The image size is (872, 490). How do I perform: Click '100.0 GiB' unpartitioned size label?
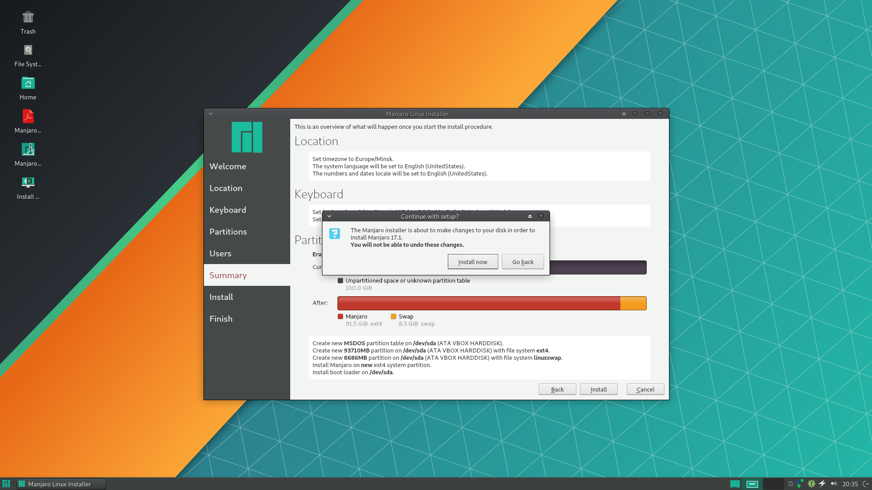[359, 288]
